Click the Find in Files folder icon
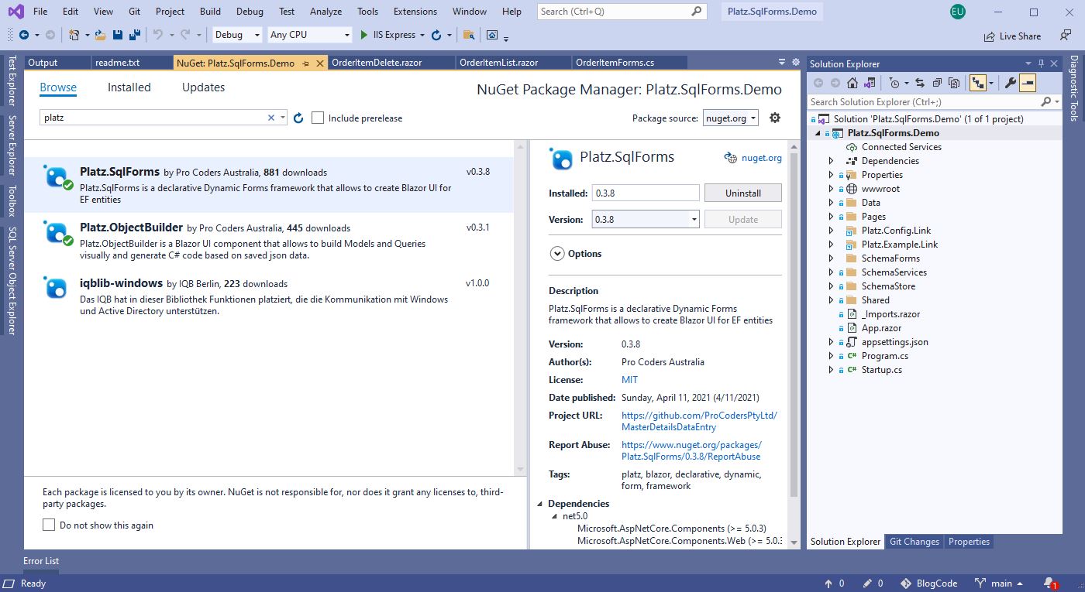This screenshot has width=1085, height=592. (x=468, y=35)
